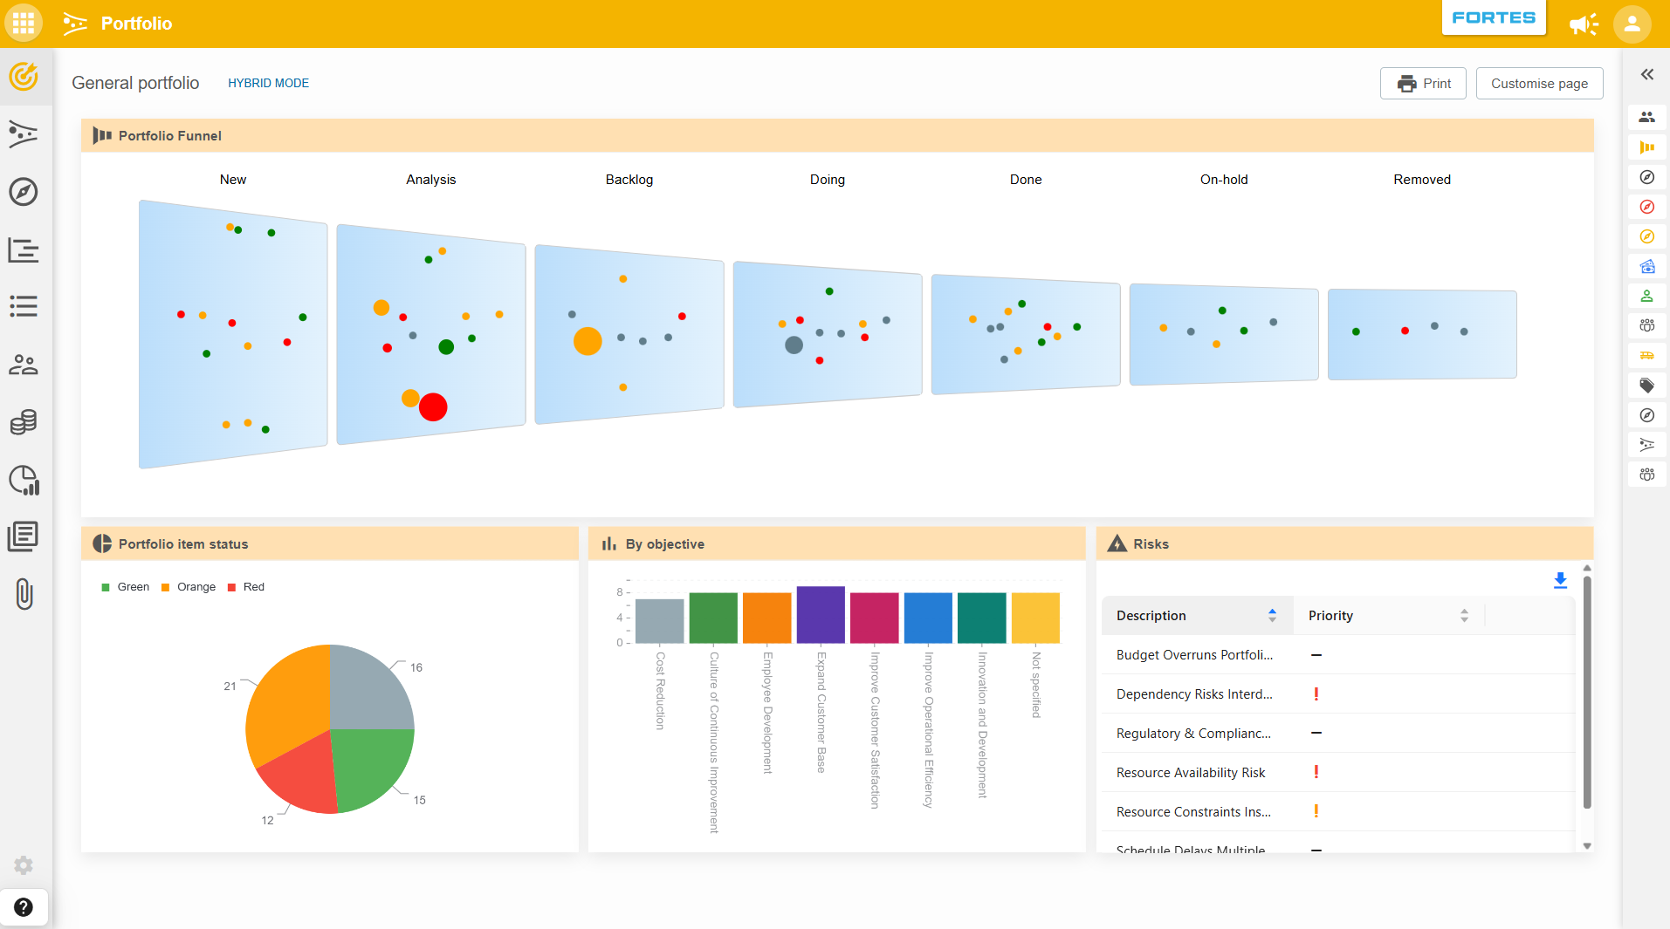Toggle Red series in status legend
The height and width of the screenshot is (929, 1670).
pyautogui.click(x=246, y=587)
